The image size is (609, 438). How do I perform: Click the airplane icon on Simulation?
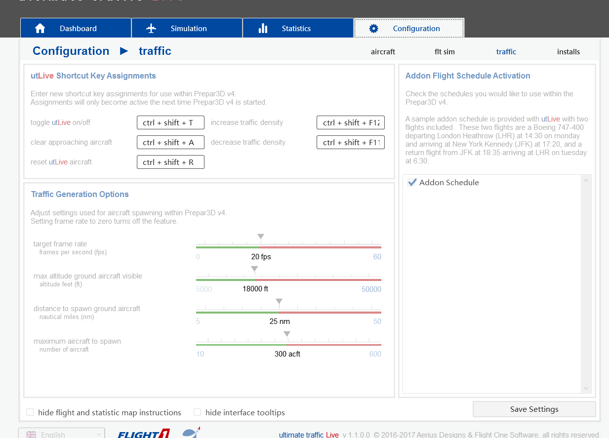click(151, 28)
